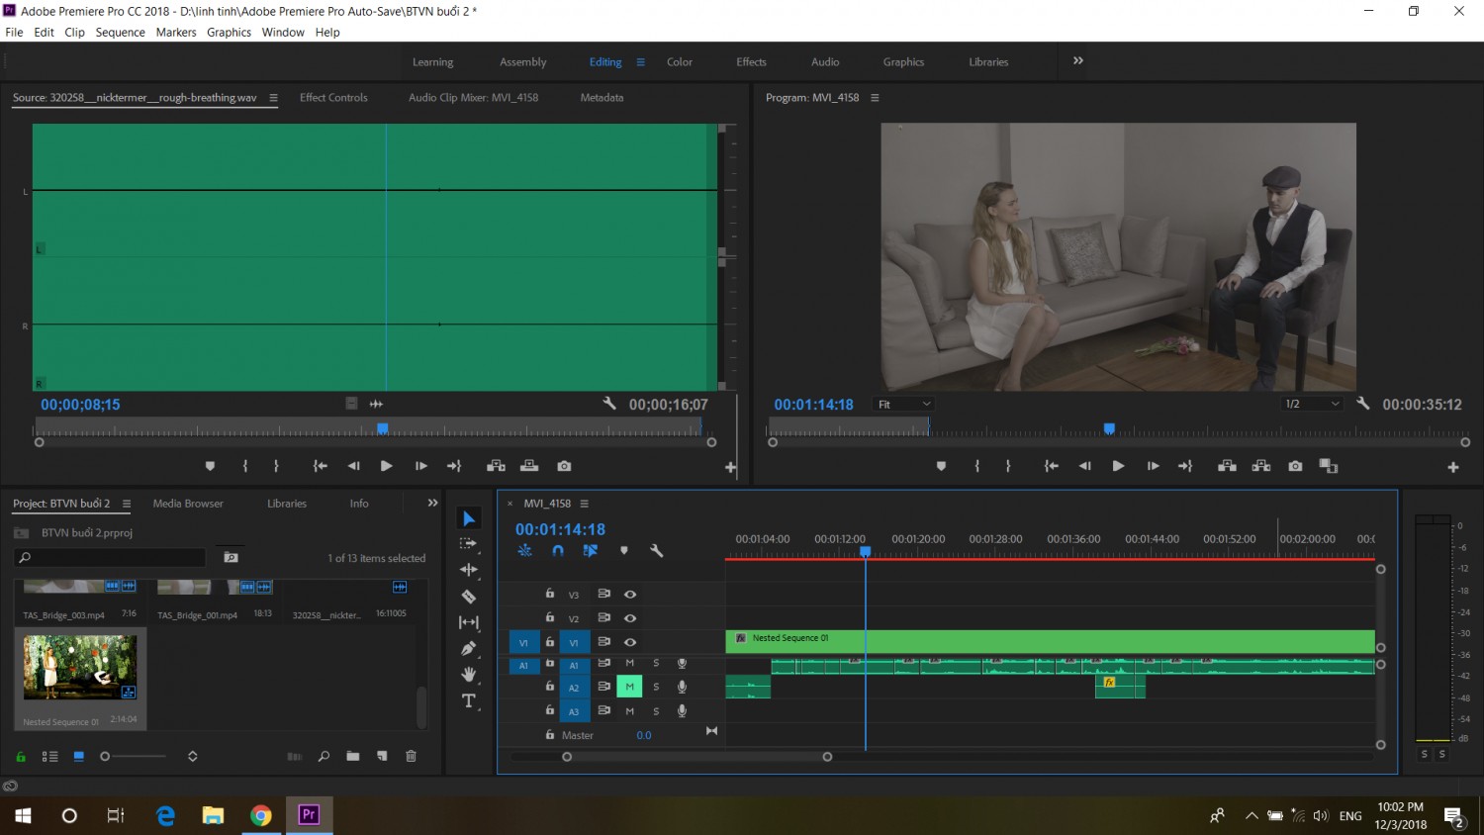Screen dimensions: 1484x835
Task: Select the Nested Sequence 01 thumbnail in Project panel
Action: pos(80,668)
